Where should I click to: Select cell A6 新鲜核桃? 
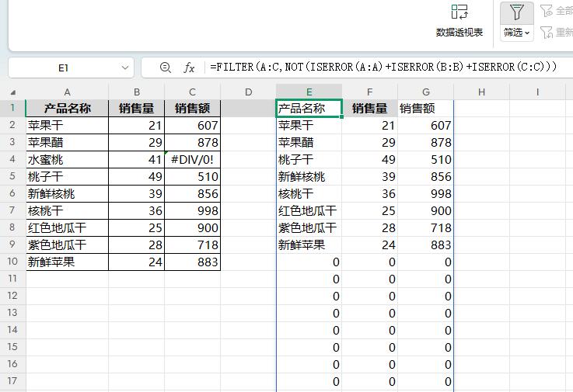tap(67, 194)
